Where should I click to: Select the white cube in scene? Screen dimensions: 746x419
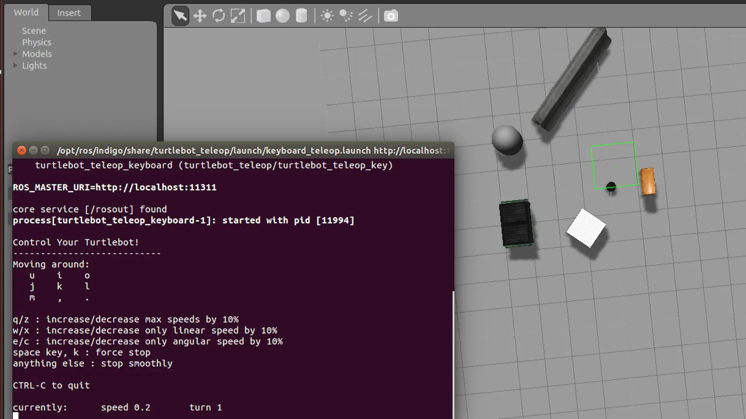(586, 228)
